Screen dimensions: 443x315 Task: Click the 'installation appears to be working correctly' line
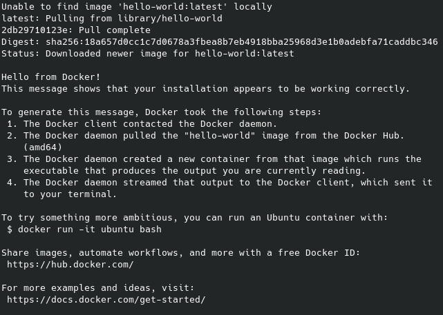click(x=205, y=88)
